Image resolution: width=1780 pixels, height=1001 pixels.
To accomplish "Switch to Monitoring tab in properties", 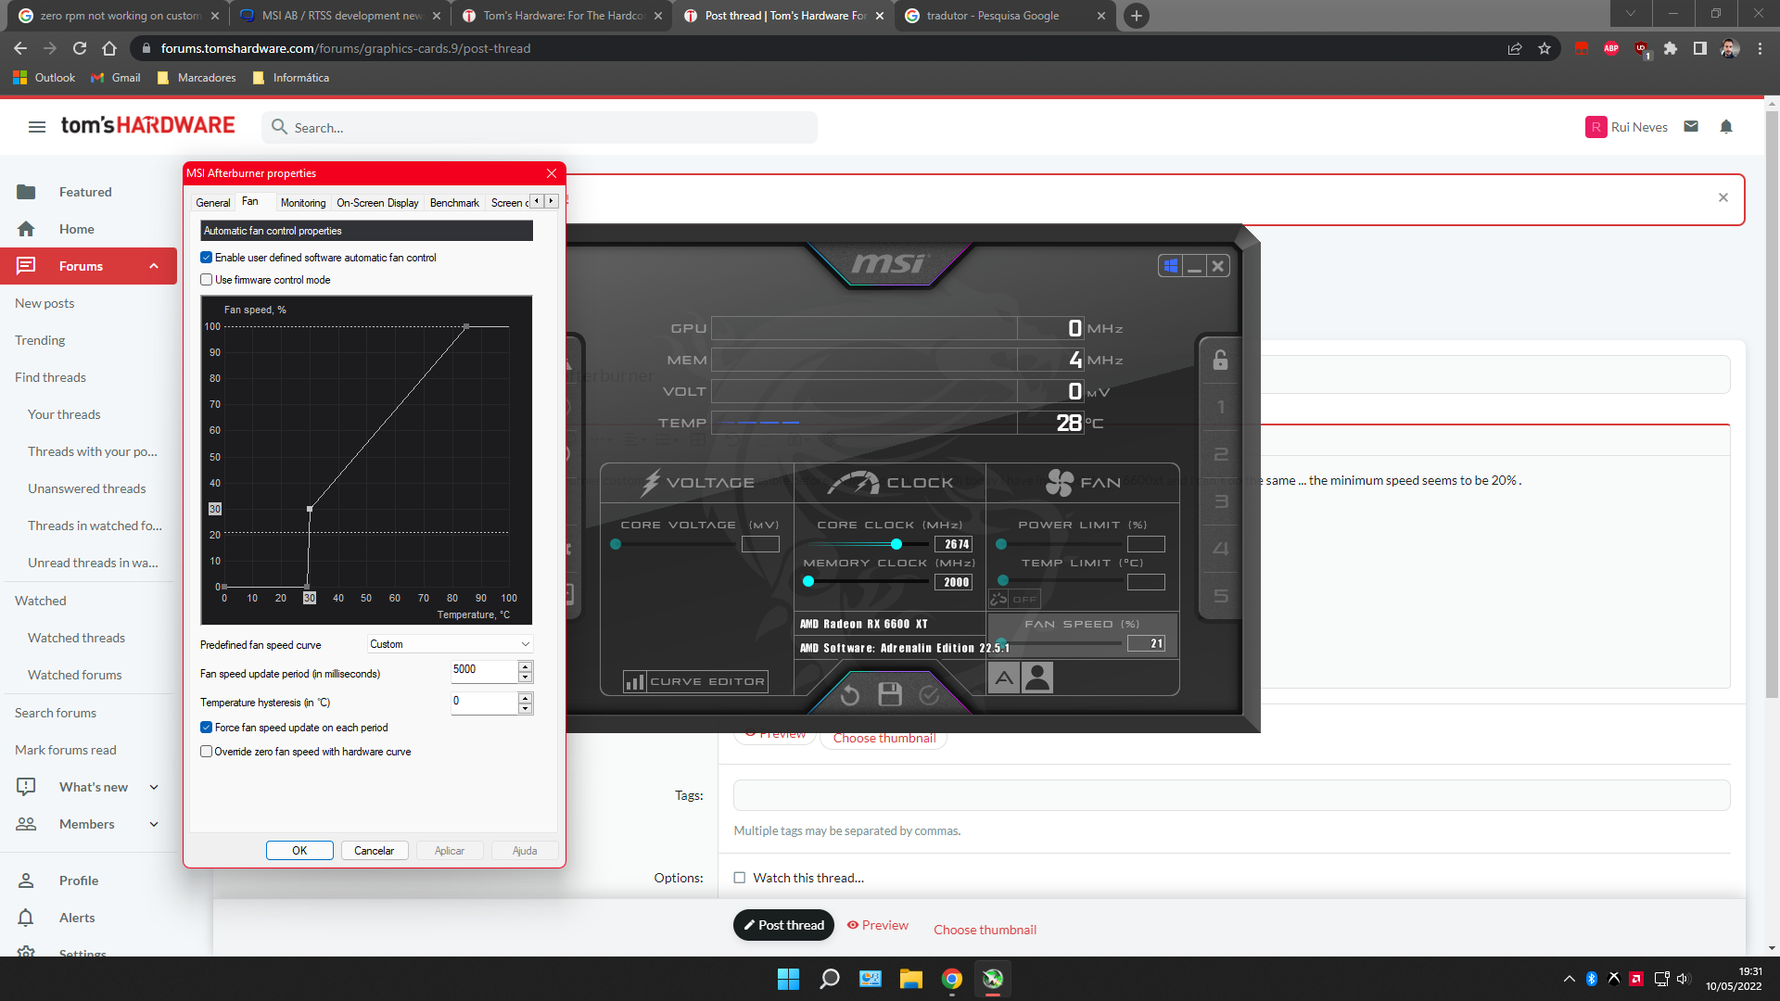I will [x=303, y=202].
